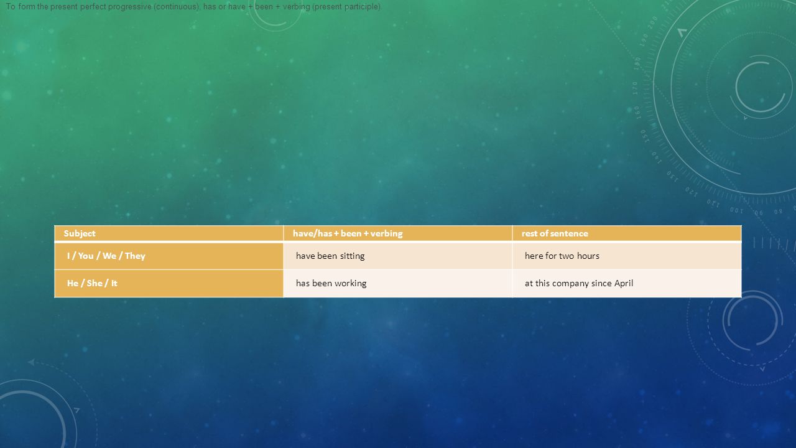Screen dimensions: 796x448
Task: Click the 'He / She / It' cell
Action: click(169, 283)
